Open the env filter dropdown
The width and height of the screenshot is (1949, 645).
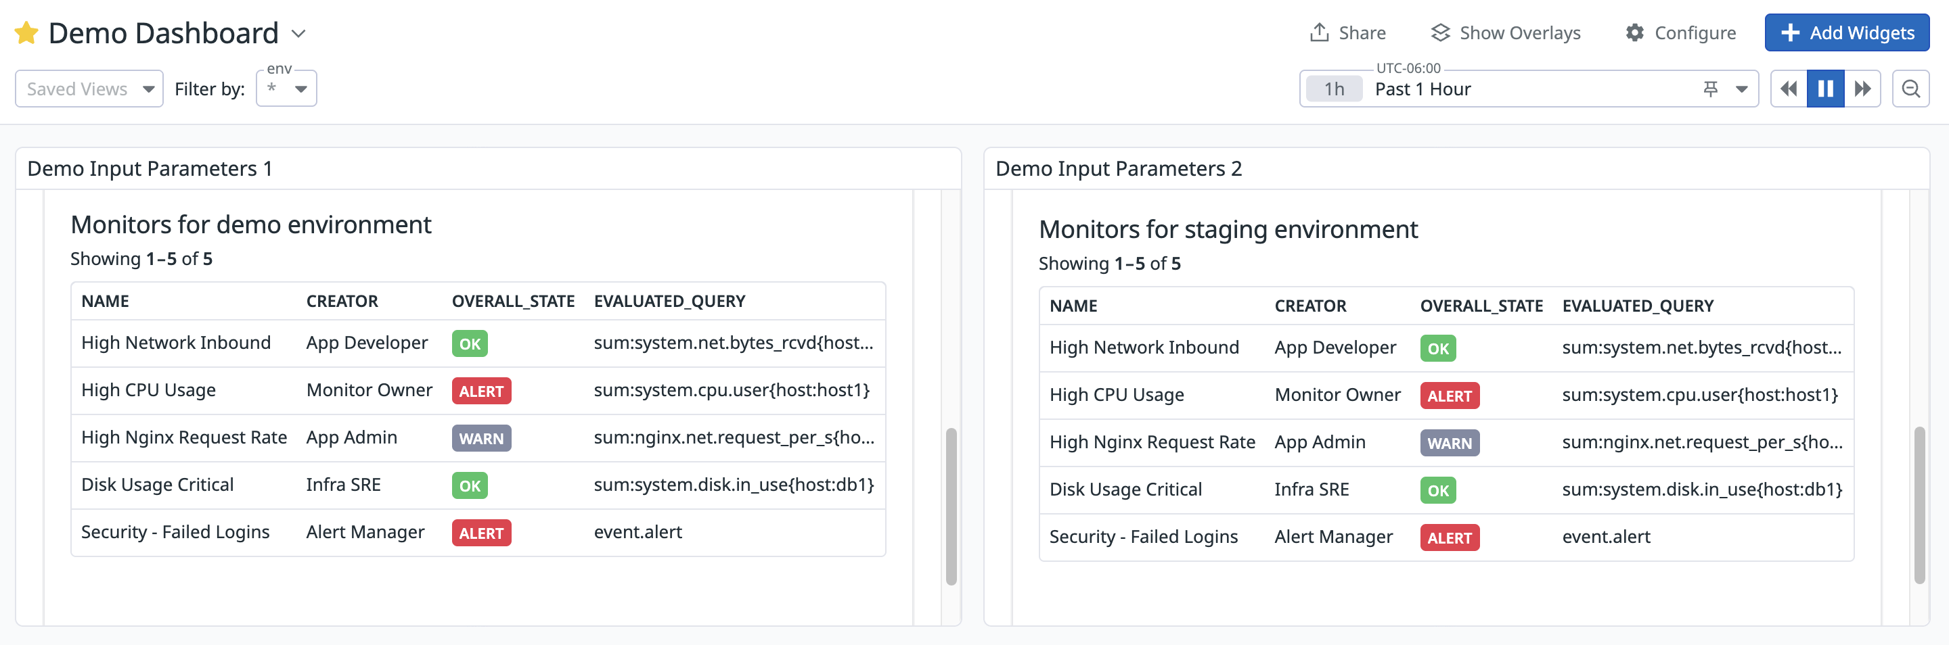pyautogui.click(x=287, y=89)
